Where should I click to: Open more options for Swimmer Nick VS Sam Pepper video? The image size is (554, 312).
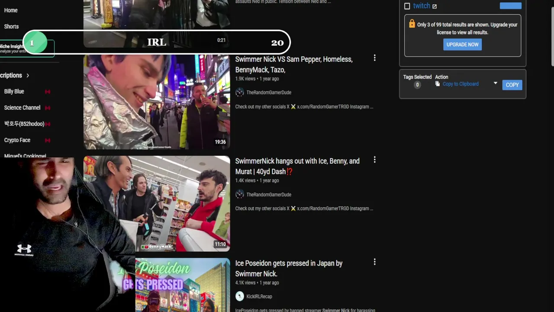375,58
